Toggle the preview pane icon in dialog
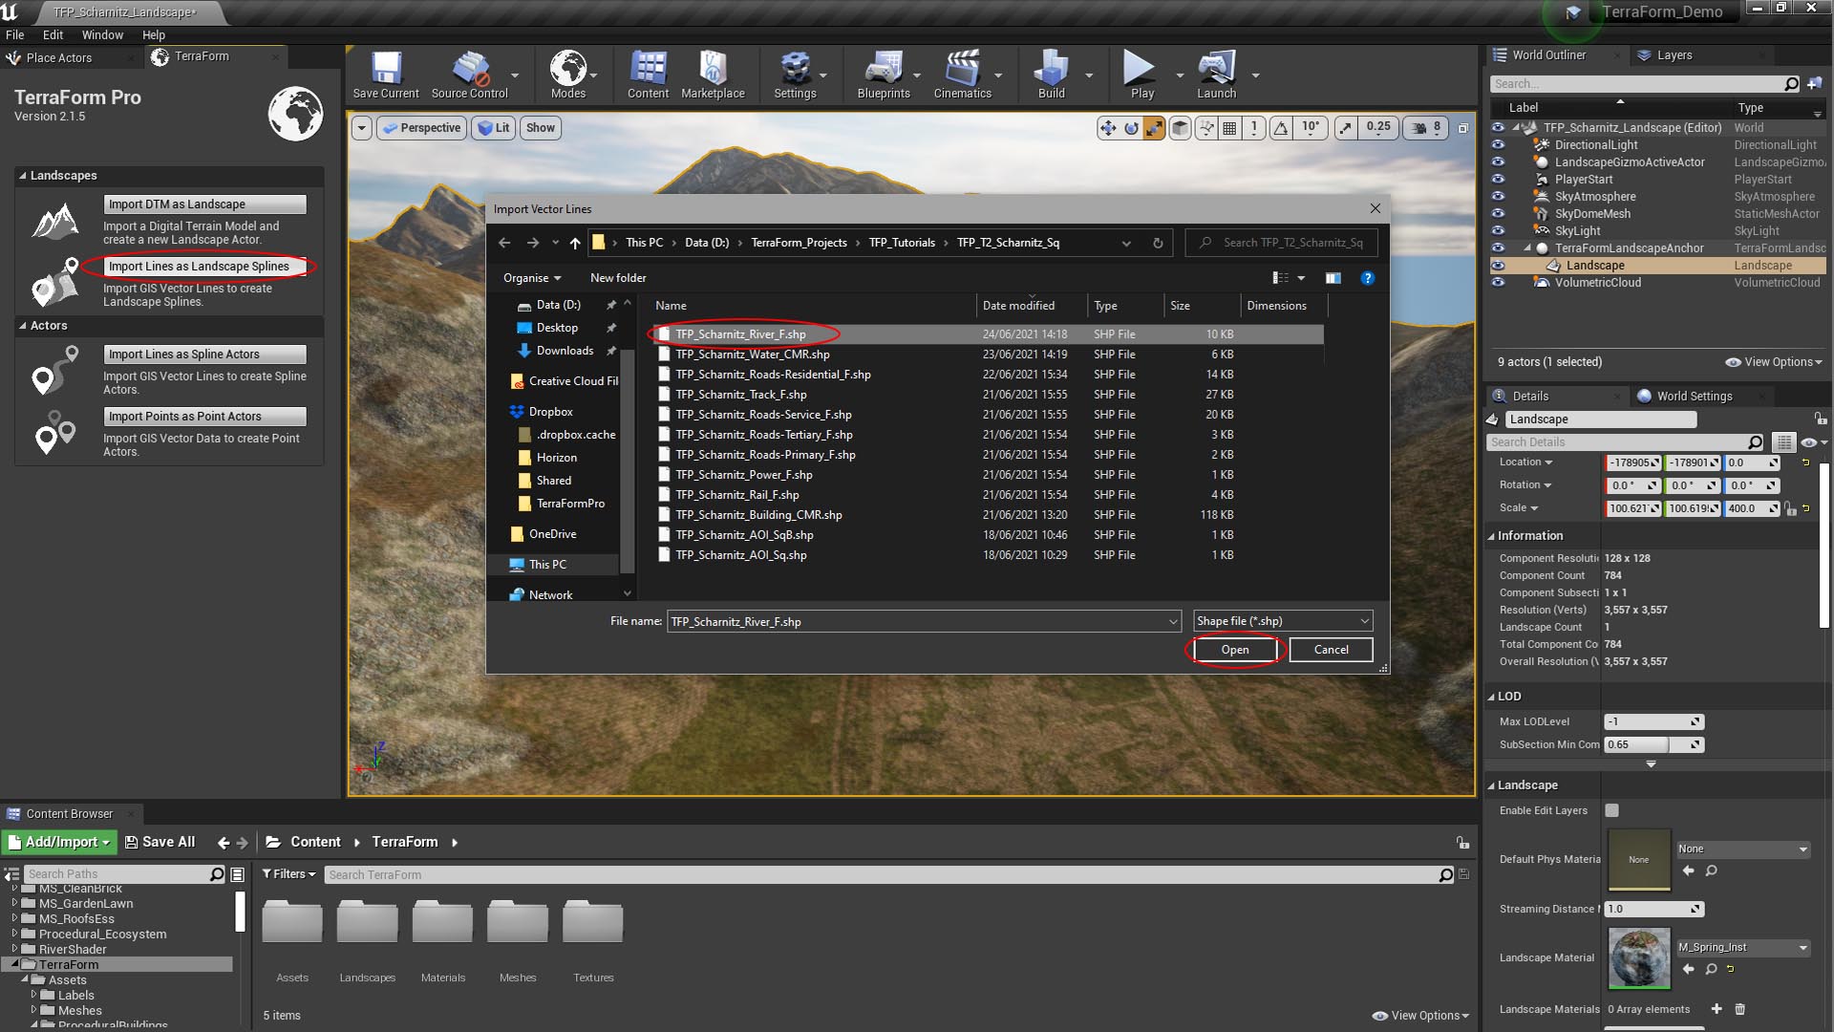This screenshot has height=1032, width=1834. point(1333,278)
